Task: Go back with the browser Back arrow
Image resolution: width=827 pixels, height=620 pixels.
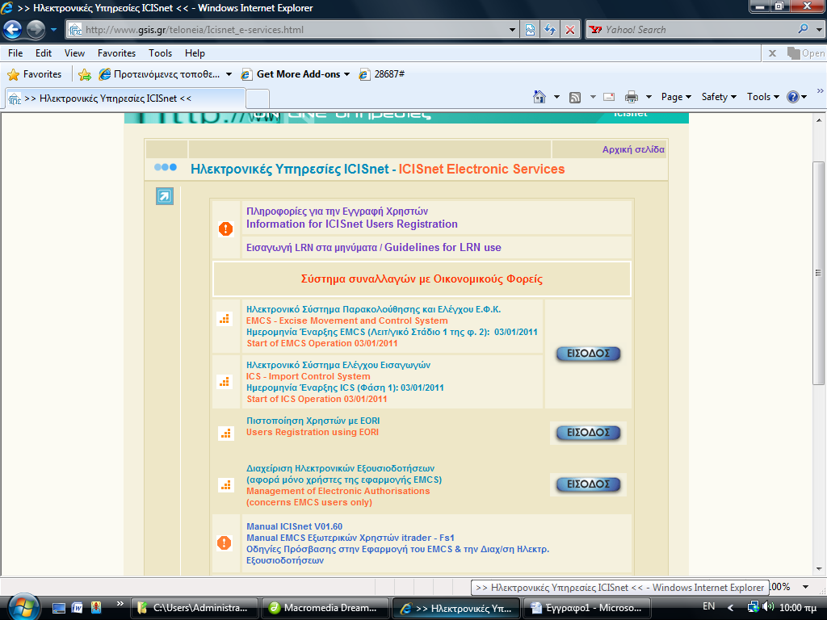Action: click(x=13, y=30)
